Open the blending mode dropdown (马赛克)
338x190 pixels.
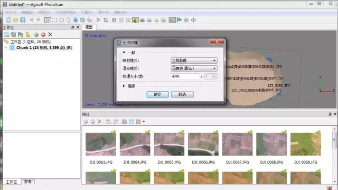(194, 68)
